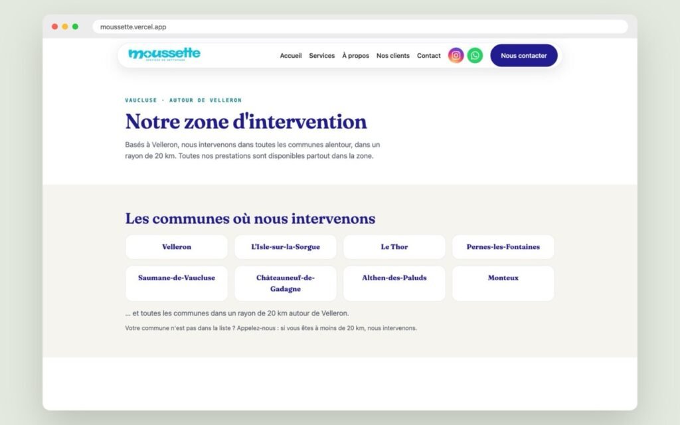The width and height of the screenshot is (680, 425).
Task: Go to the Accueil page
Action: point(291,56)
